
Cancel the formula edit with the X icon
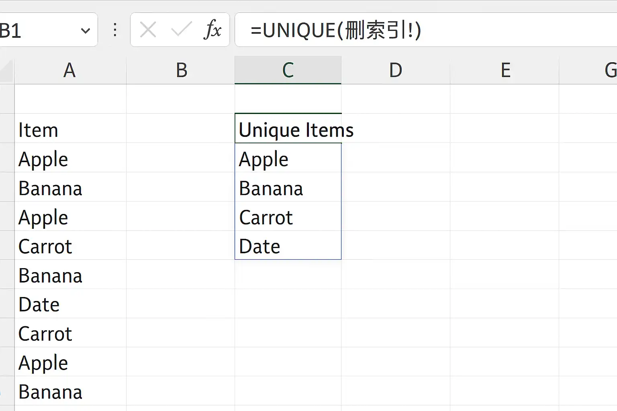pyautogui.click(x=148, y=30)
